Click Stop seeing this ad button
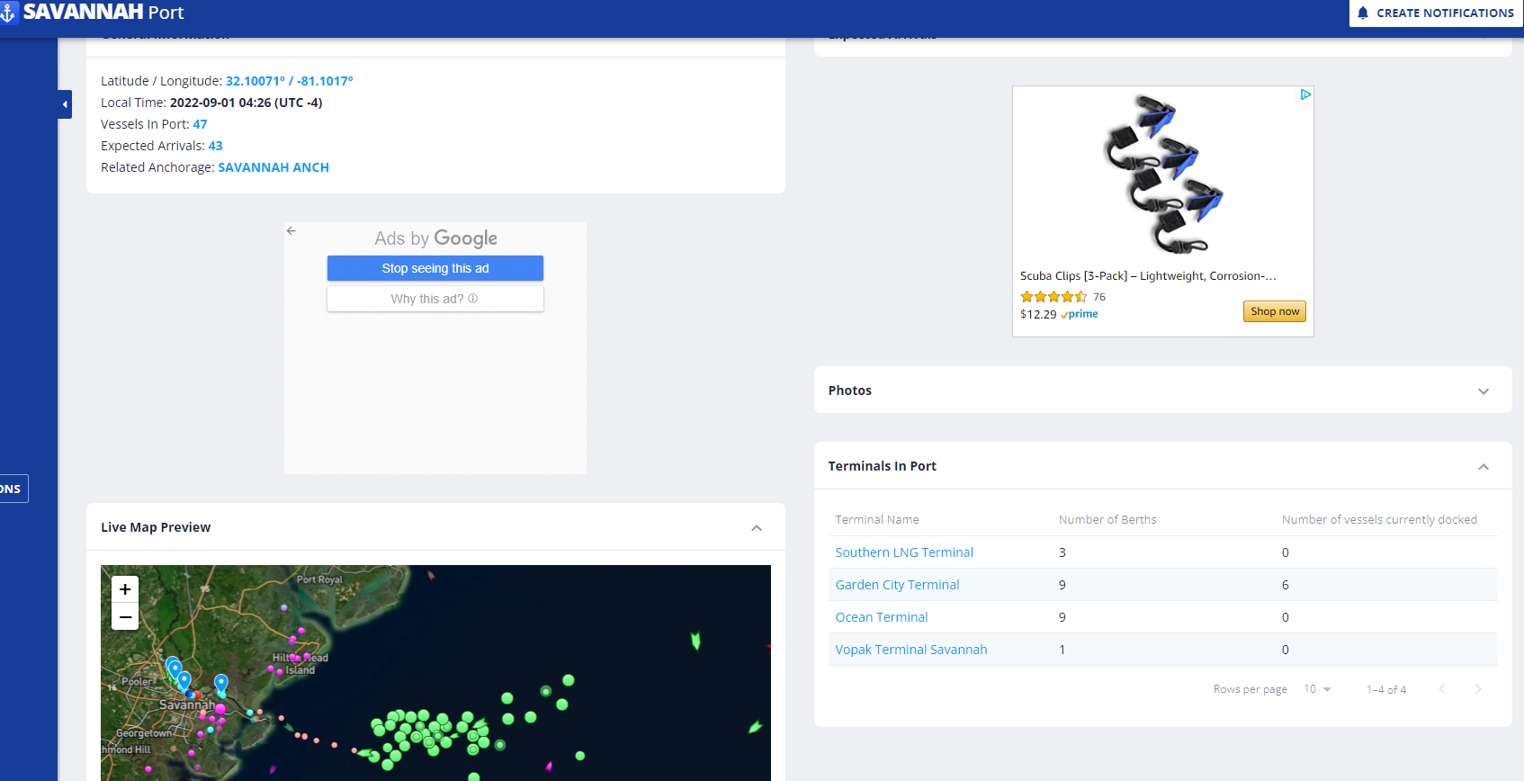1524x781 pixels. [435, 268]
